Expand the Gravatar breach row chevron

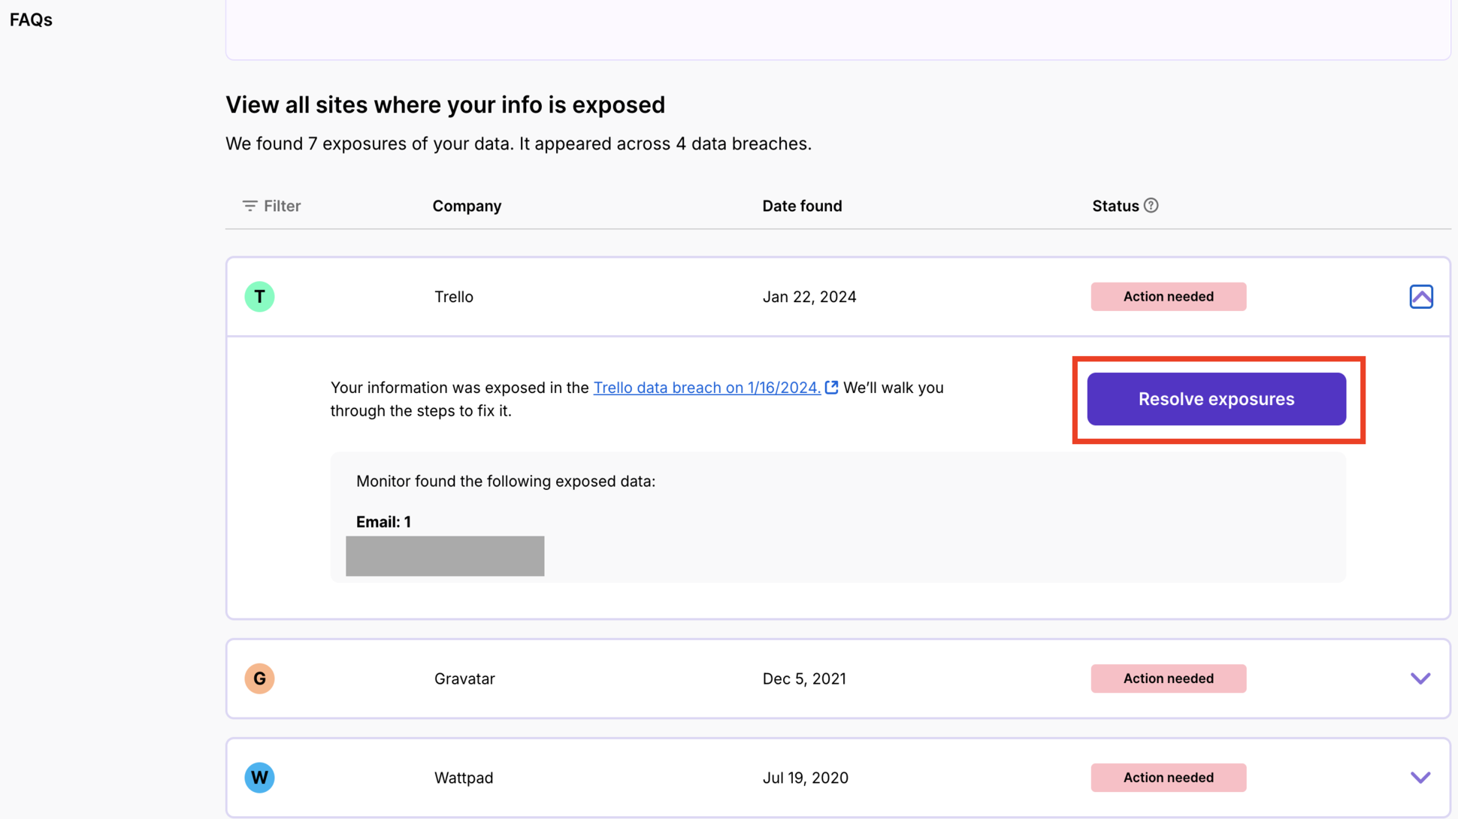(1420, 678)
